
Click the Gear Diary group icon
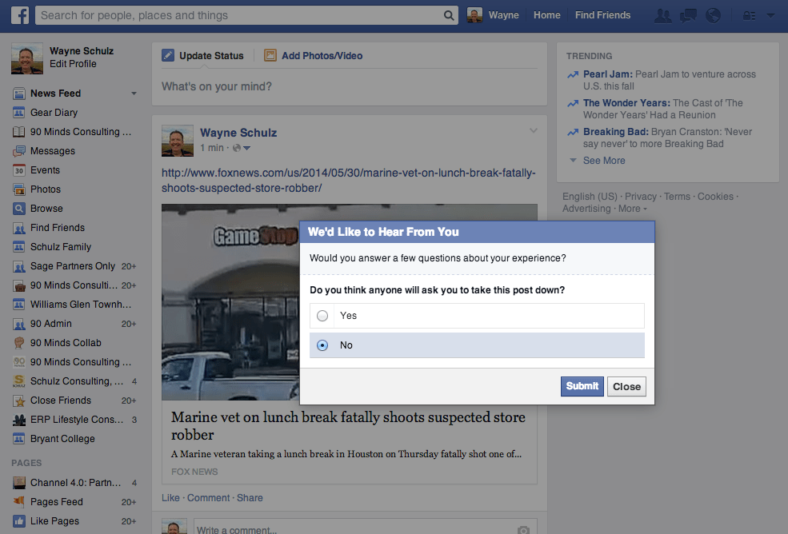point(18,113)
